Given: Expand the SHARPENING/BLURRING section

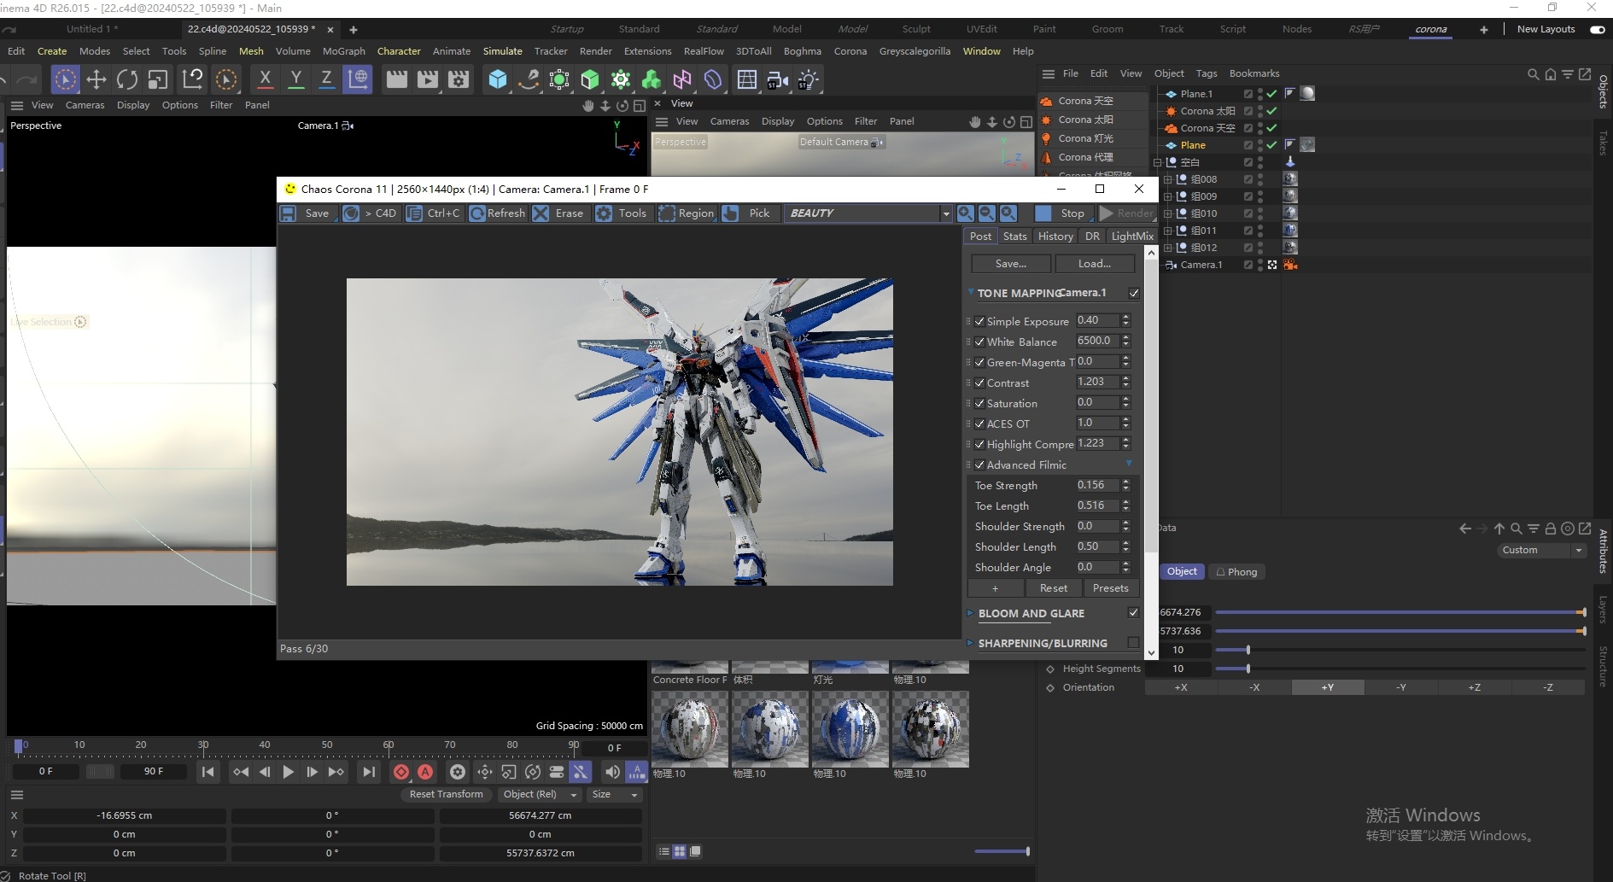Looking at the screenshot, I should 970,643.
